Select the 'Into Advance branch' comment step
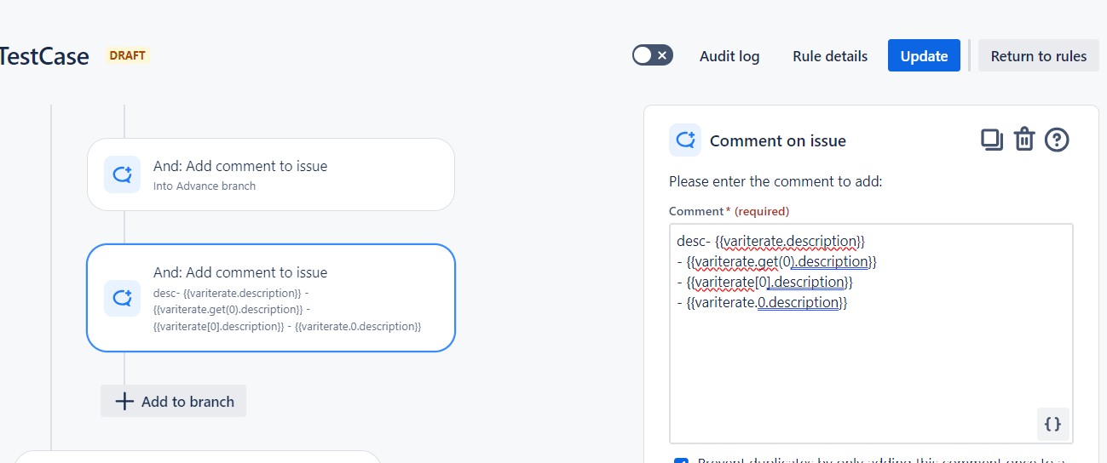This screenshot has width=1107, height=463. [271, 174]
